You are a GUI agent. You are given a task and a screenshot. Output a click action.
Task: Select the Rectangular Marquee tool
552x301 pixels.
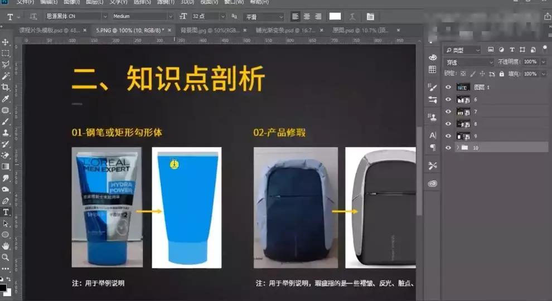(5, 54)
